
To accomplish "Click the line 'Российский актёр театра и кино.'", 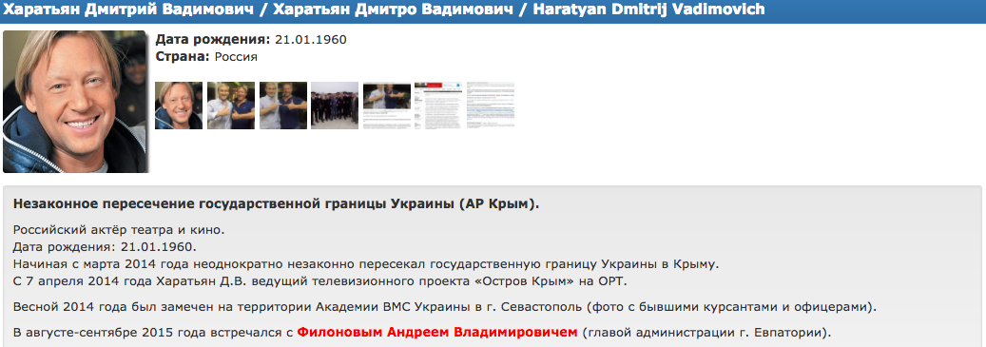I will [119, 230].
